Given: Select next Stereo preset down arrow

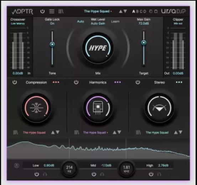Looking at the screenshot, I should (x=181, y=132).
